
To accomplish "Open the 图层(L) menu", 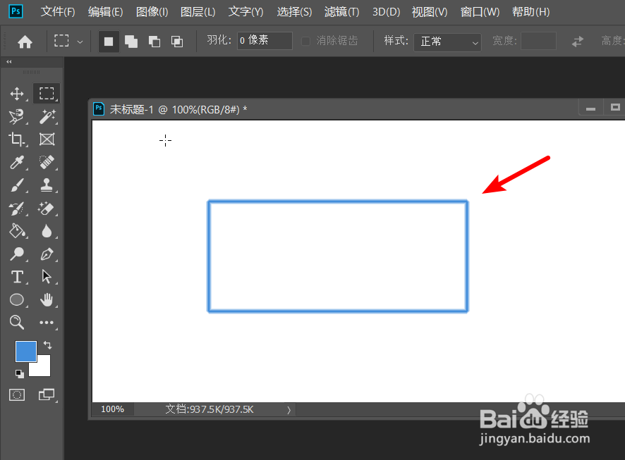I will [198, 12].
